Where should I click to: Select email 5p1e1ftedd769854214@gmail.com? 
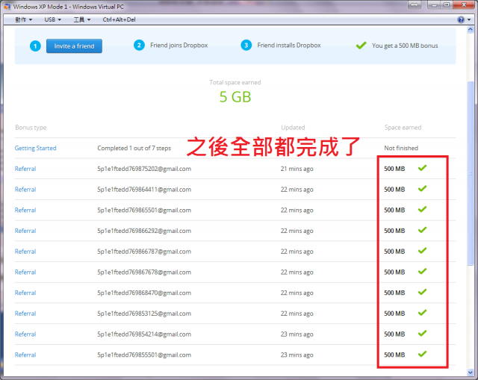point(144,334)
